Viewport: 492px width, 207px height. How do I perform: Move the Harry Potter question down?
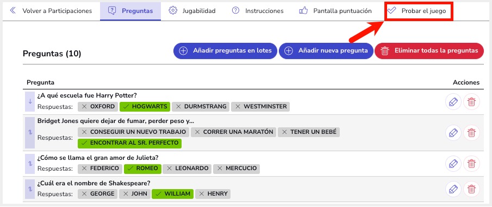pyautogui.click(x=30, y=101)
